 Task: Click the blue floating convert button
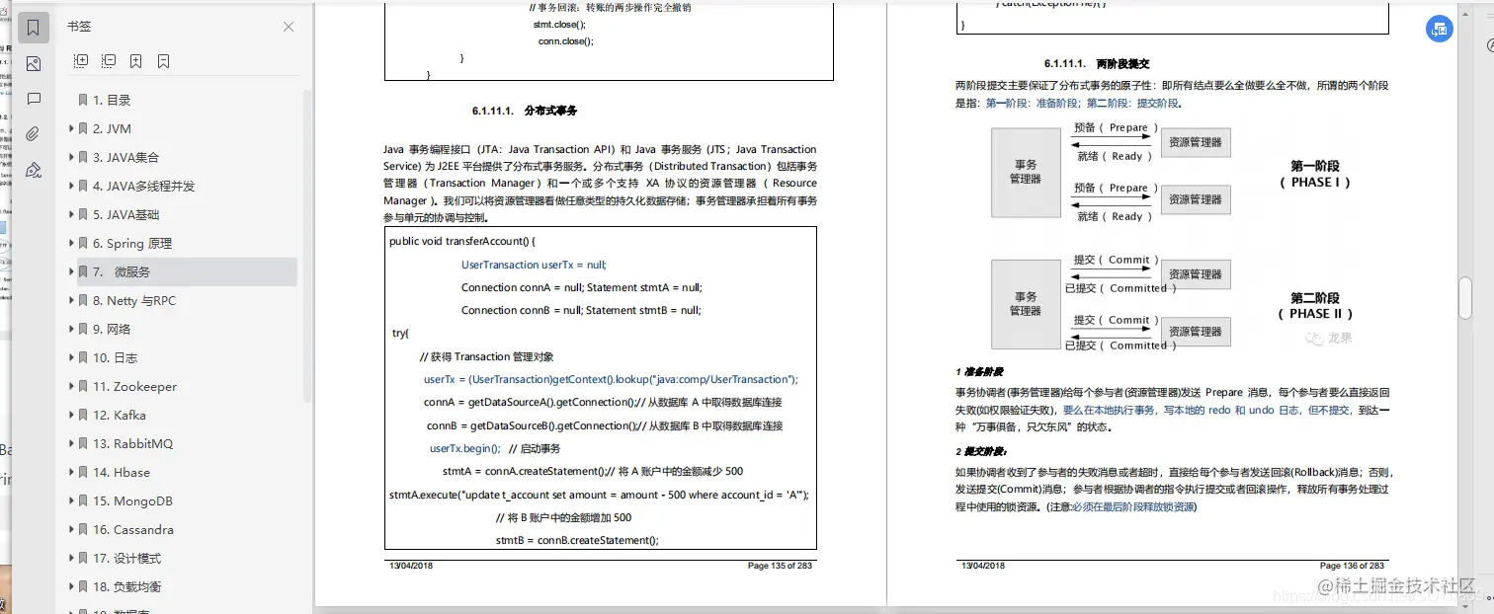(x=1439, y=30)
